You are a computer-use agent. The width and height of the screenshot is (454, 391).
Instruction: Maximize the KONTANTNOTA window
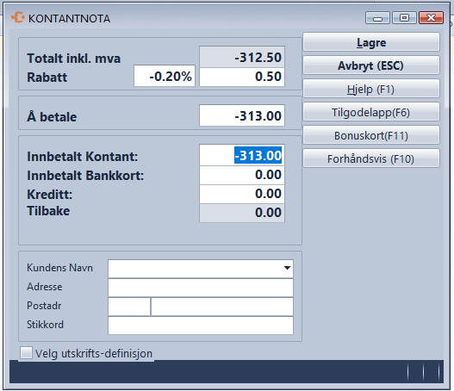[404, 18]
